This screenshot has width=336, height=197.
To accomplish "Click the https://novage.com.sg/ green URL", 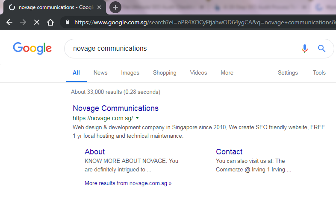I will [x=103, y=118].
